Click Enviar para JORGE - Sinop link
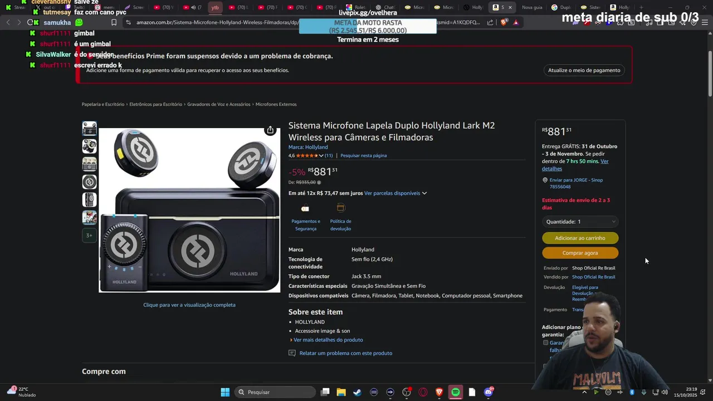This screenshot has width=713, height=401. [576, 183]
